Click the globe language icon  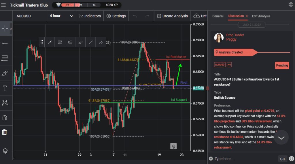(x=291, y=5)
